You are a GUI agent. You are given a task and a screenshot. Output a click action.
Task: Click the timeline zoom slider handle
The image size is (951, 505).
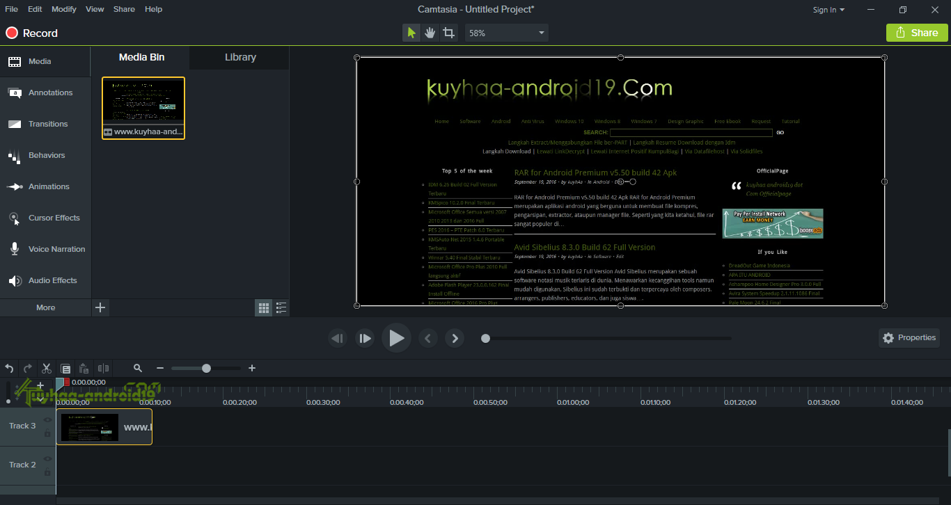206,369
